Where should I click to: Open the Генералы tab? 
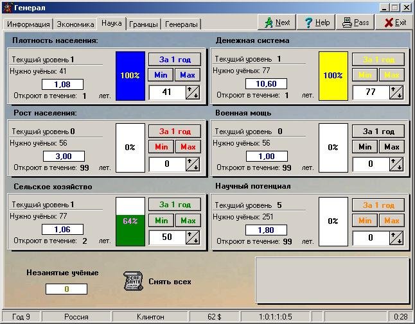point(181,24)
